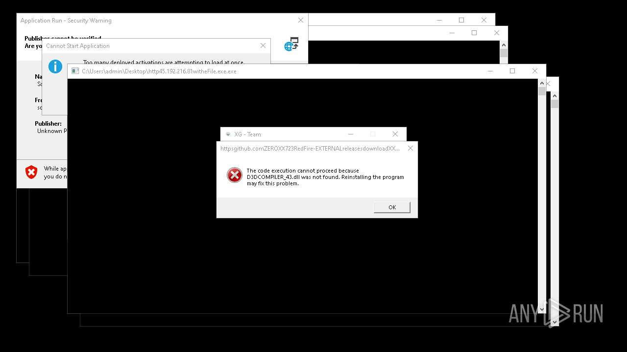Minimize the second console window behind front console
This screenshot has height=352, width=627.
point(452,33)
